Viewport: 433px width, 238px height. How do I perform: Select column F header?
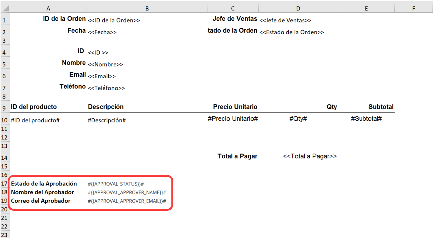click(414, 8)
